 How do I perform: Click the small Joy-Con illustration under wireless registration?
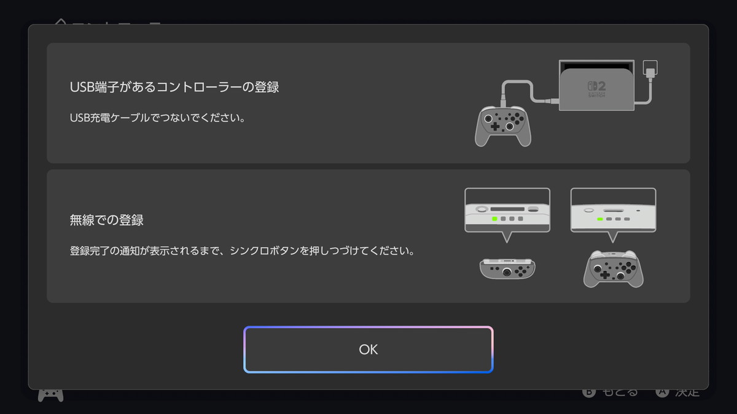point(507,268)
